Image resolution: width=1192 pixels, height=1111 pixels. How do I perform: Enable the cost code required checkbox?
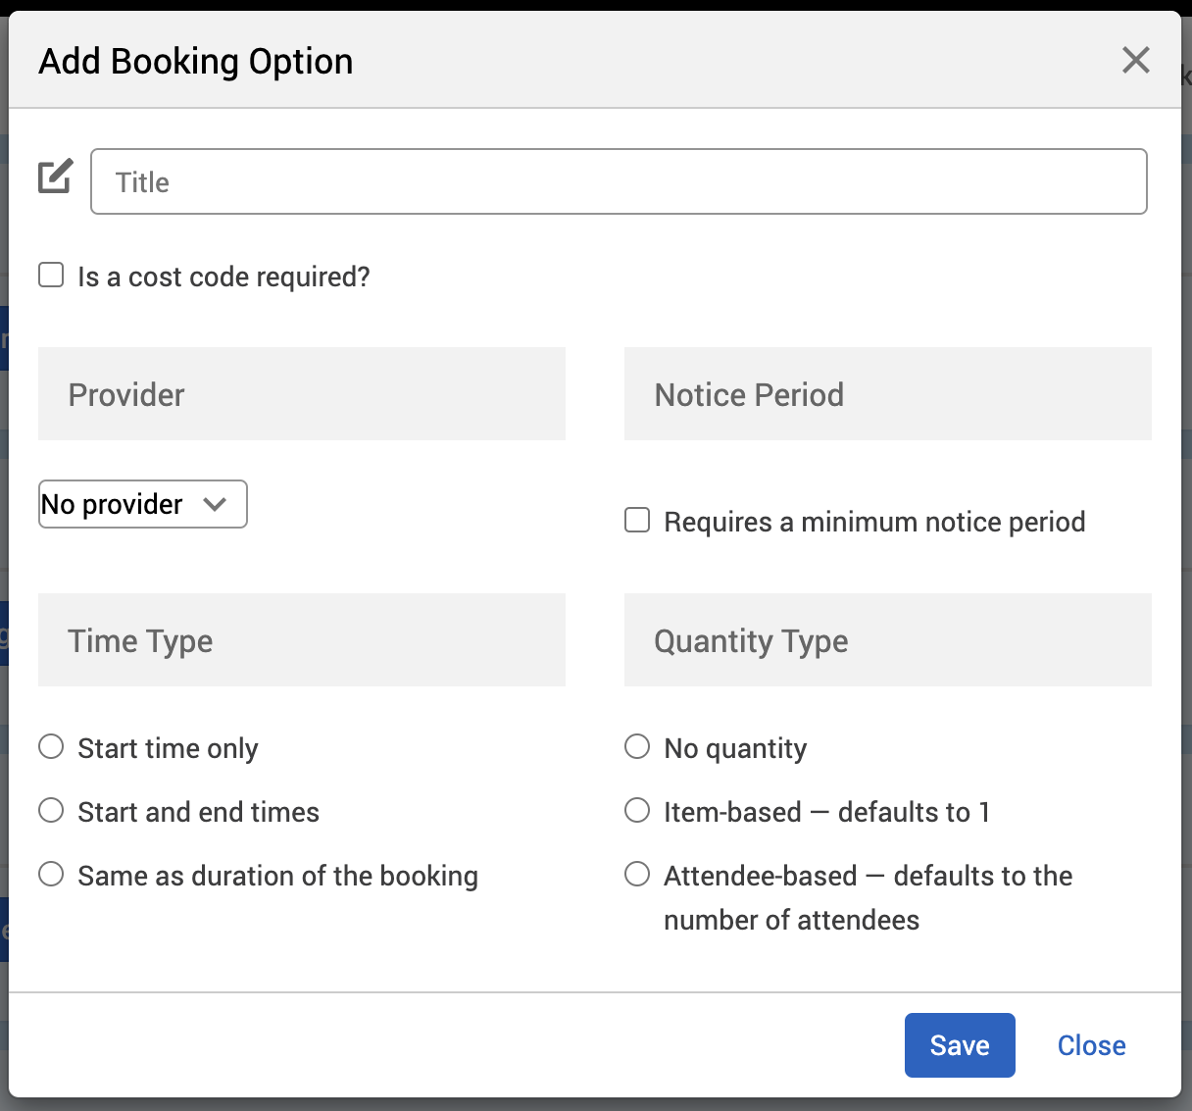[x=51, y=275]
